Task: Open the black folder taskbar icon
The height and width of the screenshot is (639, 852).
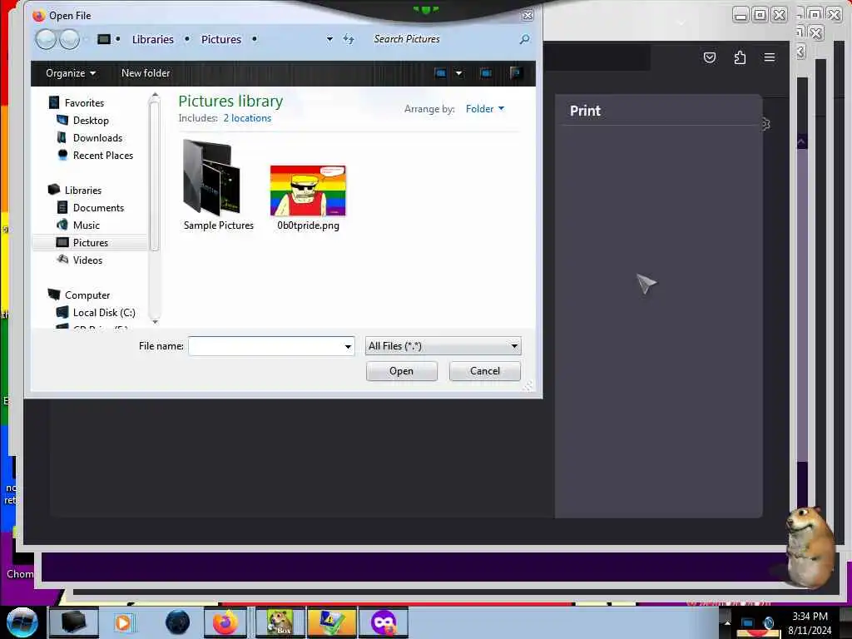Action: (x=73, y=622)
